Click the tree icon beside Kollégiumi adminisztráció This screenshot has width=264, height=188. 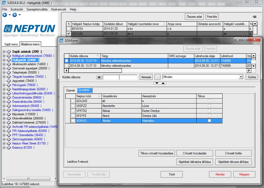click(9, 56)
